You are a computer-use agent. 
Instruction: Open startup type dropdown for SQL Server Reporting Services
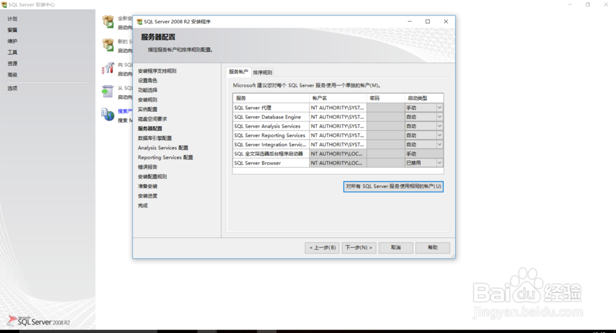click(440, 135)
